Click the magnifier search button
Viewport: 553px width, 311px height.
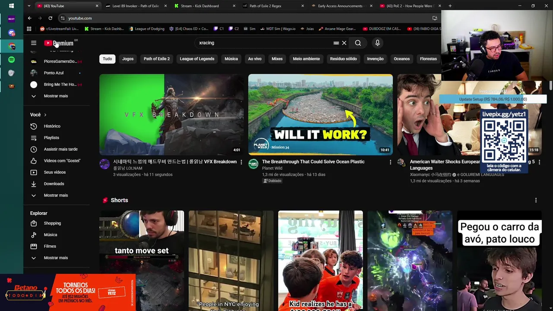(x=358, y=43)
